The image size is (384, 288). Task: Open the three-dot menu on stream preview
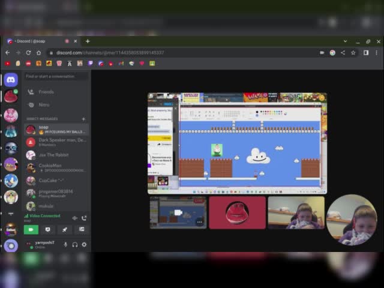[x=200, y=222]
